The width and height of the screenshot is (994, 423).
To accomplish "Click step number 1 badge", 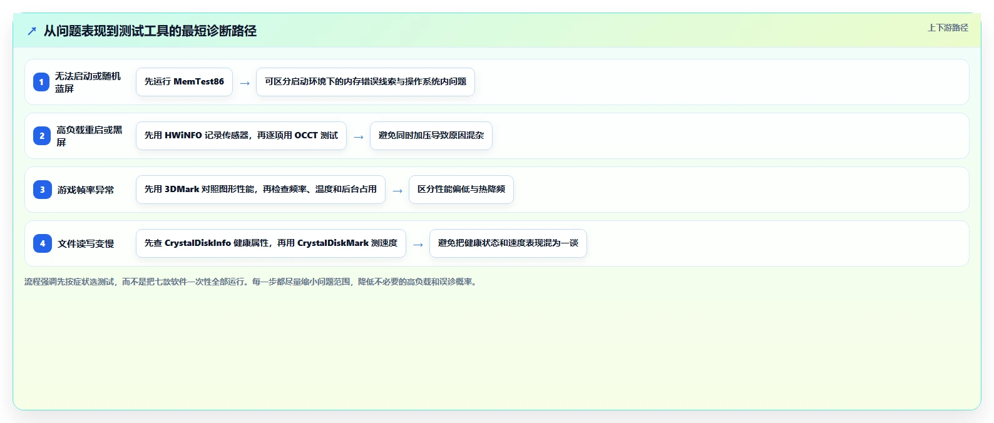I will tap(41, 82).
